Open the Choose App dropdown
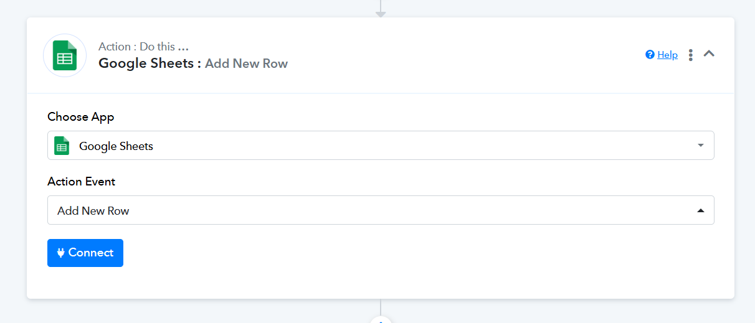 (381, 146)
